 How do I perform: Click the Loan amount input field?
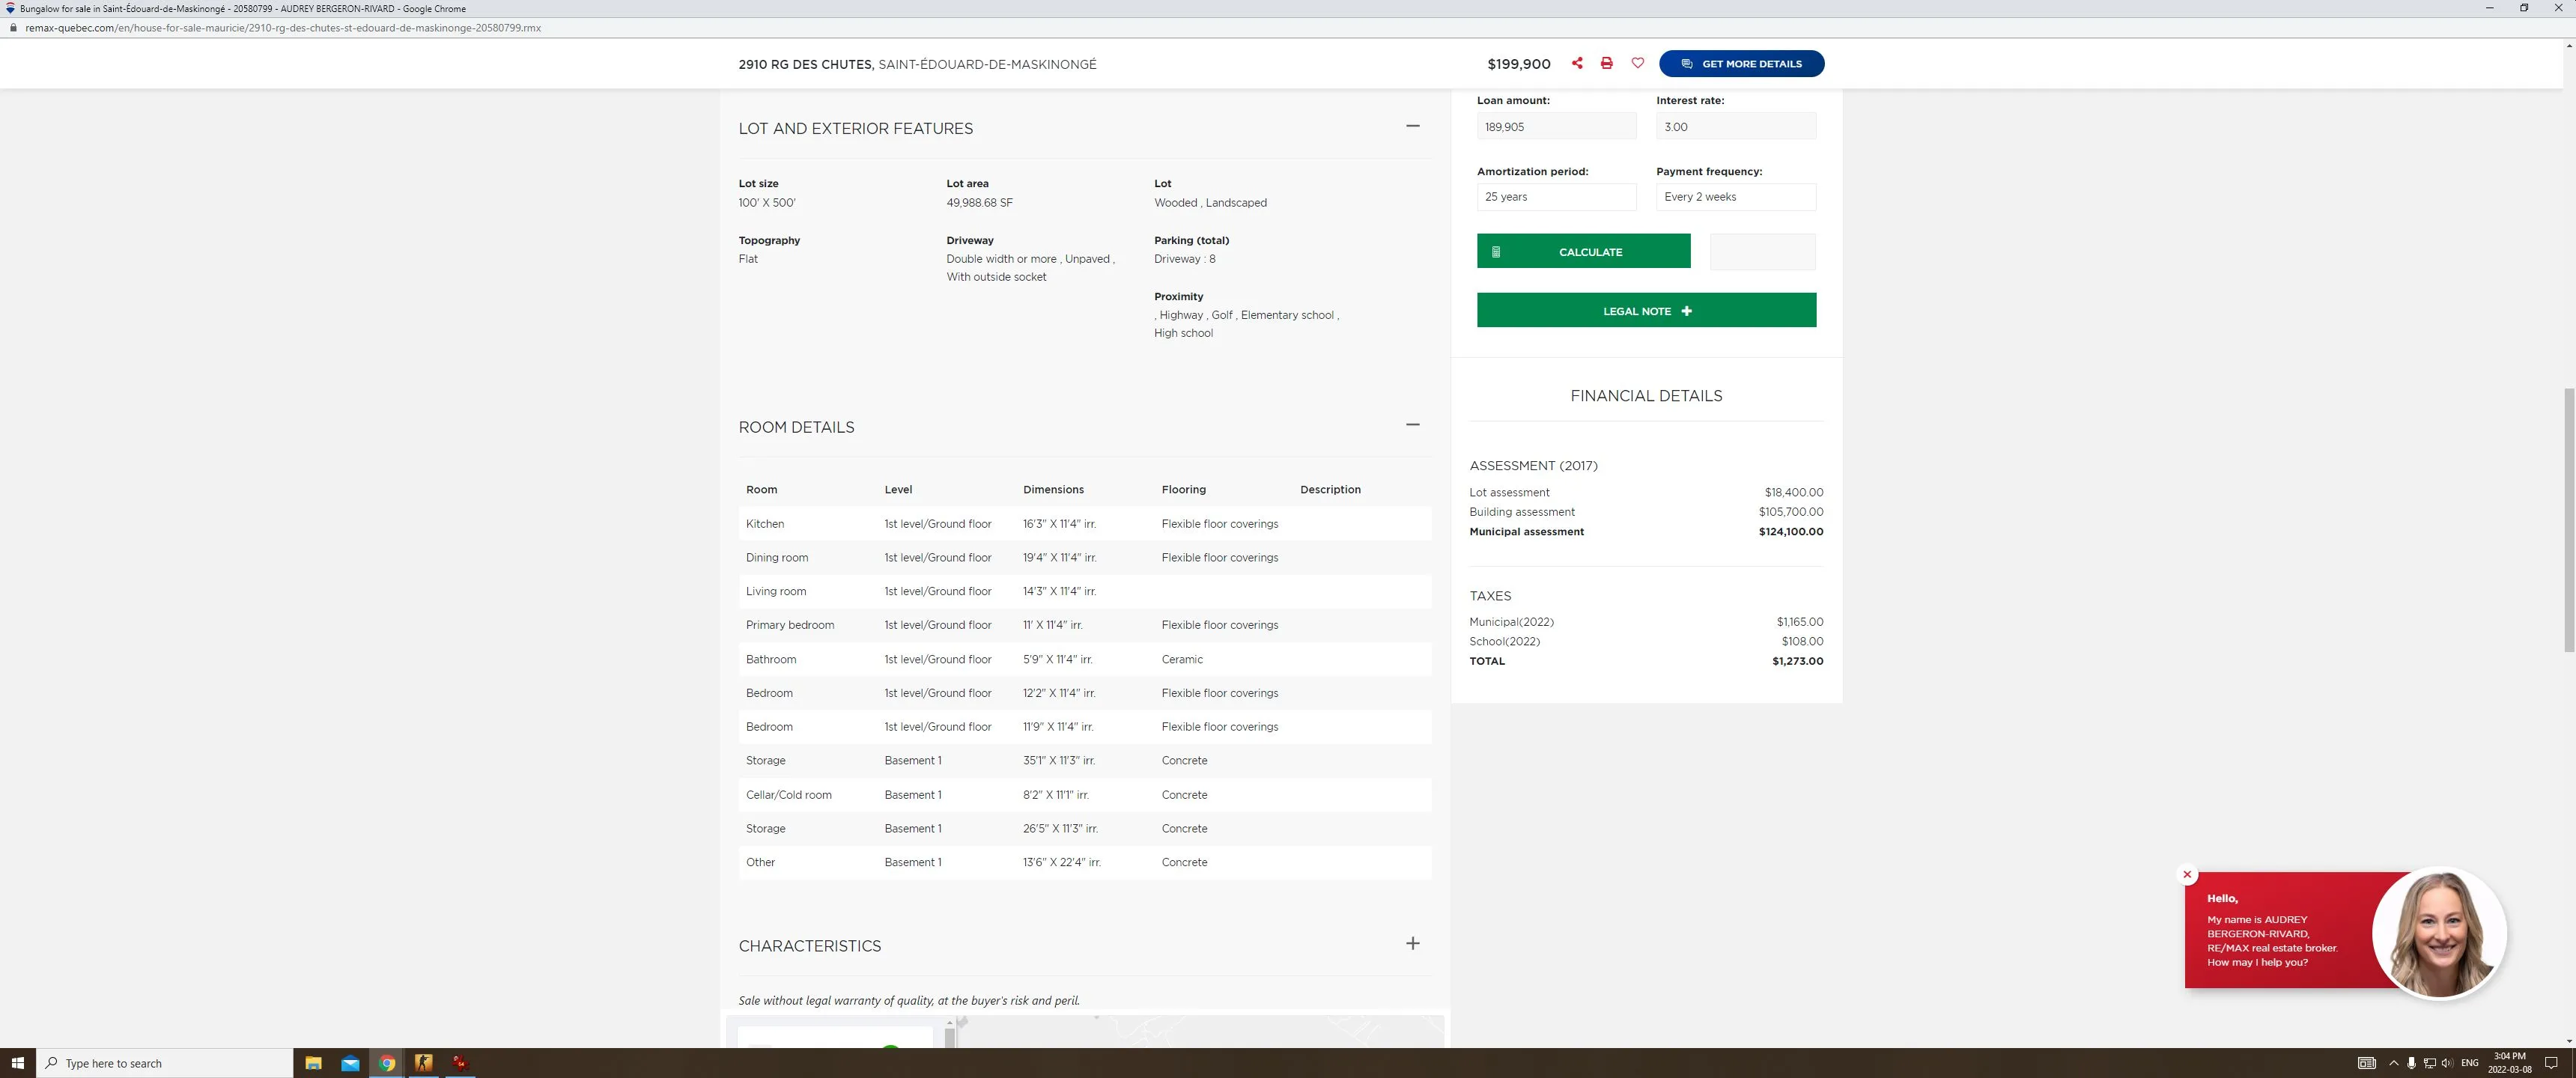click(1556, 127)
